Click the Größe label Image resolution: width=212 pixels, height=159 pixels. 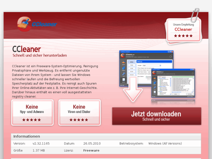click(x=18, y=151)
